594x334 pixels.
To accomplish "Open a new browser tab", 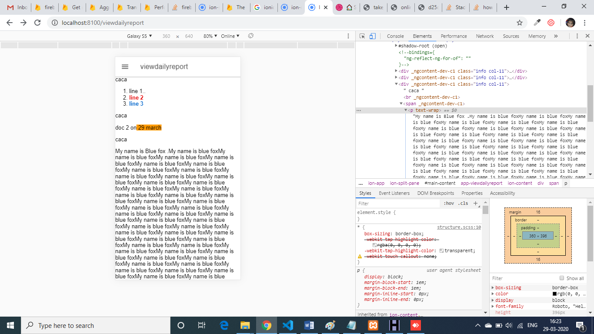I will coord(506,7).
